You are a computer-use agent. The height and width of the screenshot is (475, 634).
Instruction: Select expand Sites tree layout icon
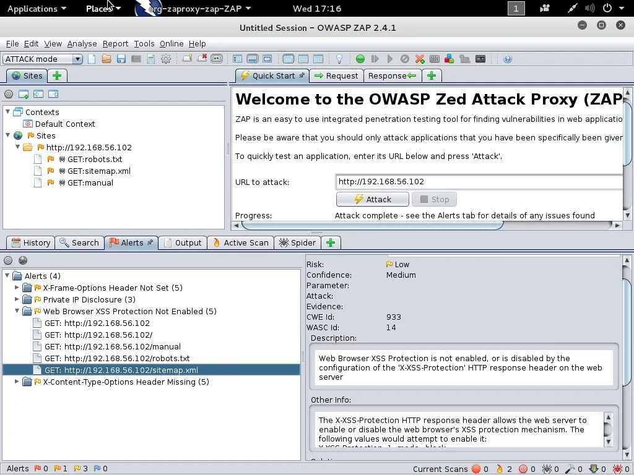point(237,59)
